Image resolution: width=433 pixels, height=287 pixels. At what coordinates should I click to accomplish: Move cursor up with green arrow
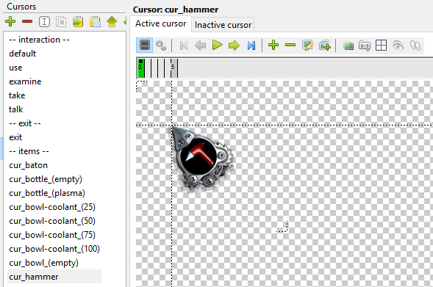(x=112, y=21)
